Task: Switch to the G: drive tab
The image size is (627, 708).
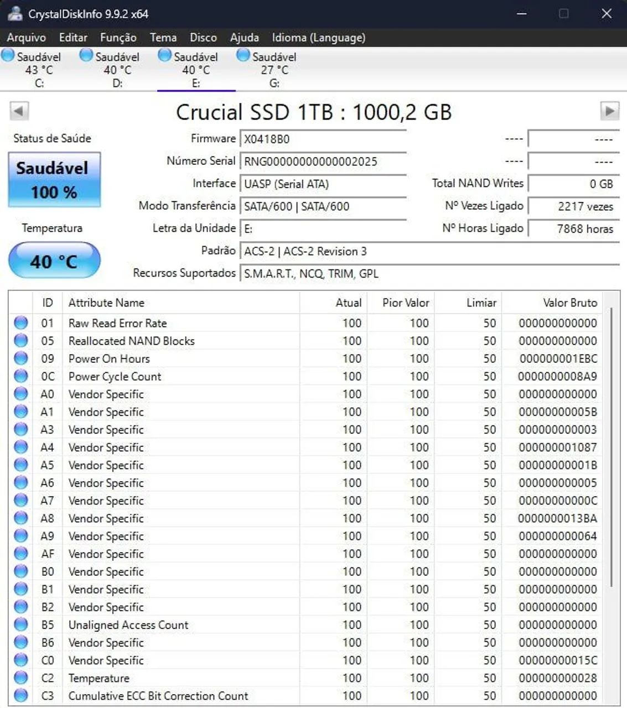Action: 274,69
